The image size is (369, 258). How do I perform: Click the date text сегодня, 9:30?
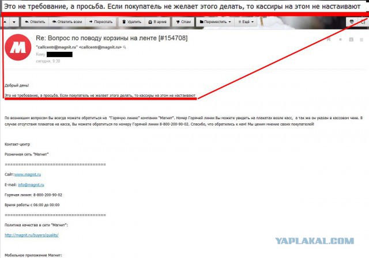48,61
